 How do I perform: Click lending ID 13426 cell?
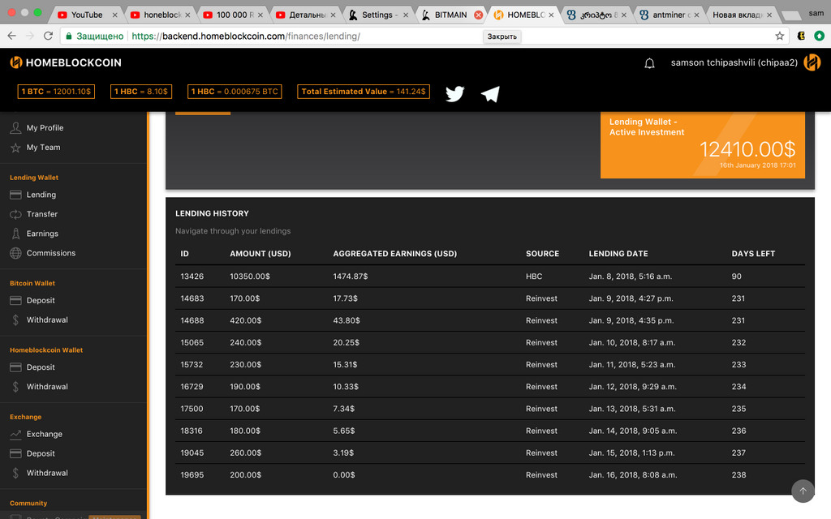[192, 277]
